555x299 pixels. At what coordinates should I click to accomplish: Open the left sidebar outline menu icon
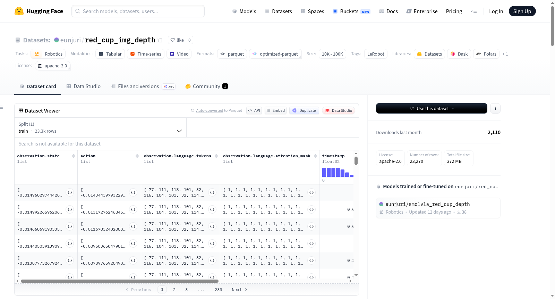[2, 107]
